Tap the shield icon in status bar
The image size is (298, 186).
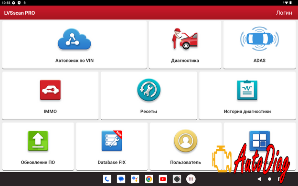(19, 3)
